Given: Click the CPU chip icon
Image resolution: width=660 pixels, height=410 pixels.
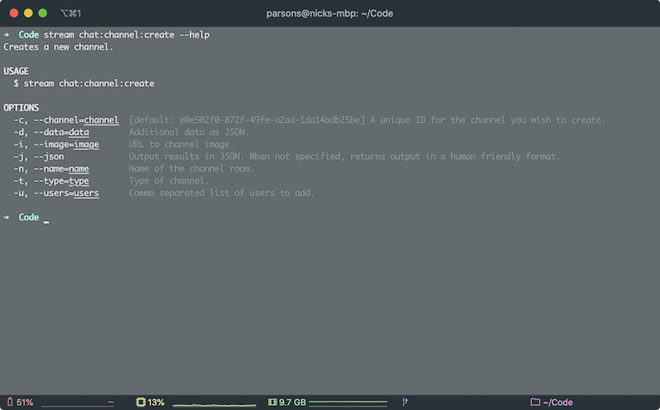Looking at the screenshot, I should [141, 402].
